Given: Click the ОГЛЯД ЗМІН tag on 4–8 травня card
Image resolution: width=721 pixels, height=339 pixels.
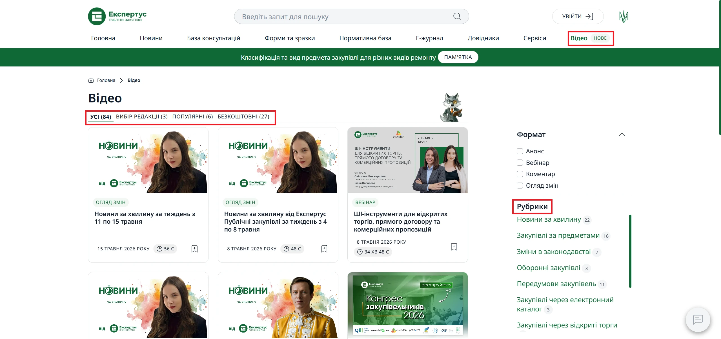Looking at the screenshot, I should (x=240, y=202).
